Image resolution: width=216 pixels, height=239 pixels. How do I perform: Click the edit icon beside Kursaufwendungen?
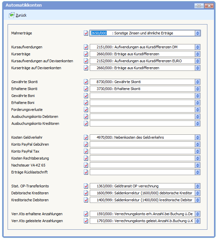86,47
